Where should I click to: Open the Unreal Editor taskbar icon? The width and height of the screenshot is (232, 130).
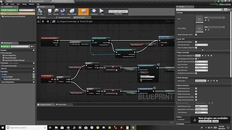[x=133, y=128]
